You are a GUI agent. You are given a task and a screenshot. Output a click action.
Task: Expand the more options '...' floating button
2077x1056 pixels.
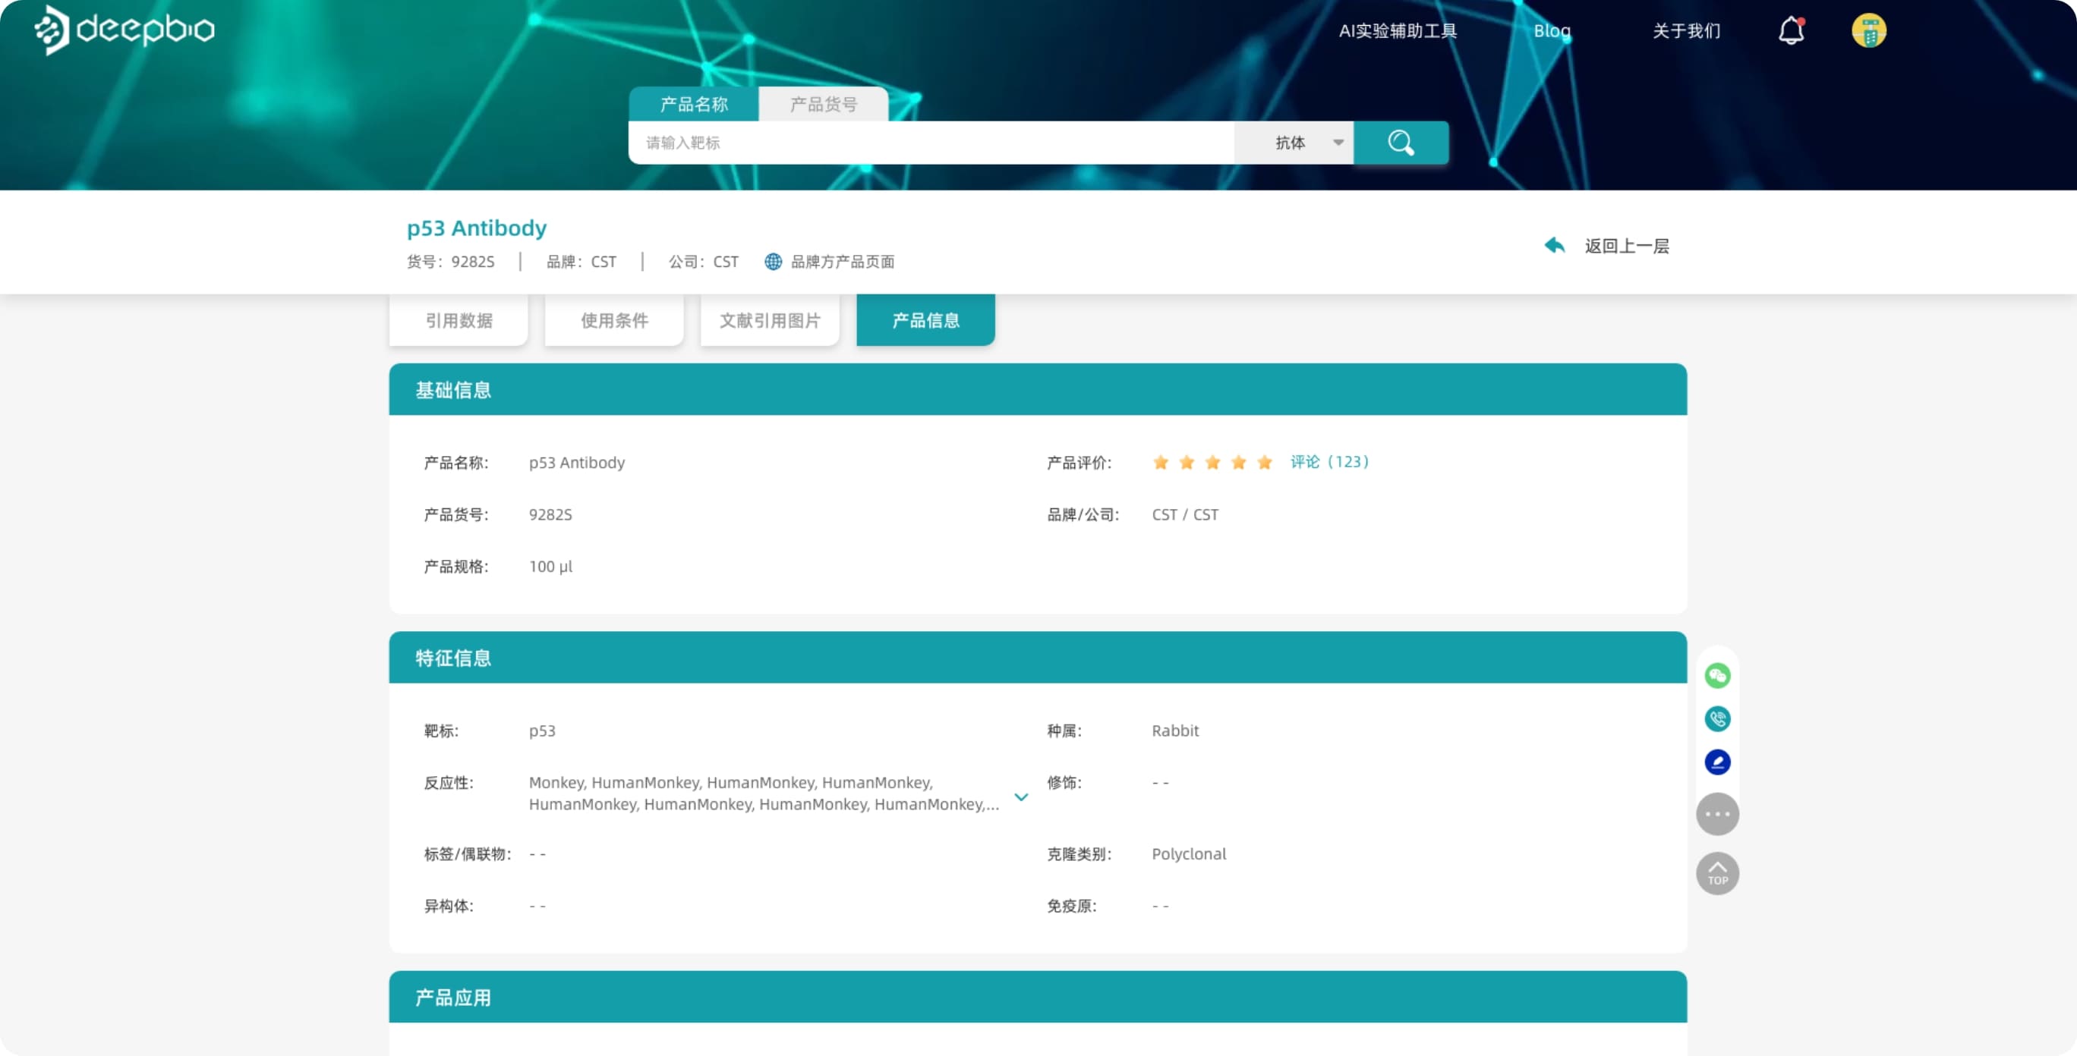[x=1718, y=813]
